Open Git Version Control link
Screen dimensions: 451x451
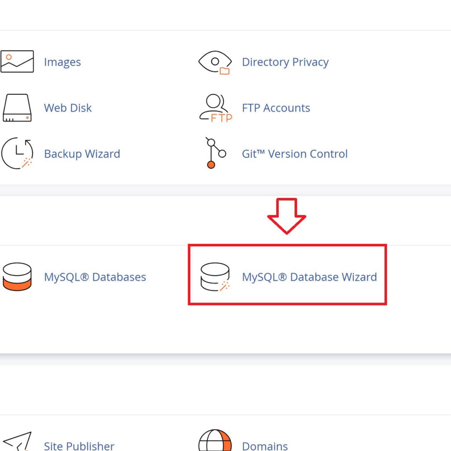[295, 154]
